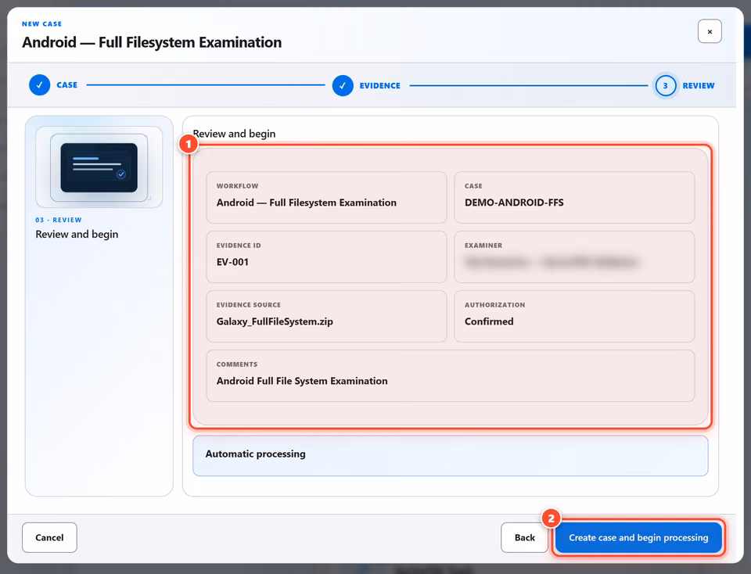Go to the EVIDENCE step label
This screenshot has height=574, width=751.
point(380,86)
